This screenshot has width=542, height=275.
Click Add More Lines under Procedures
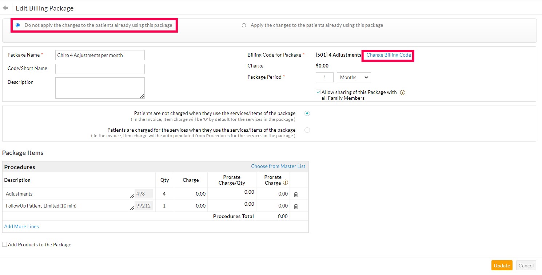21,226
